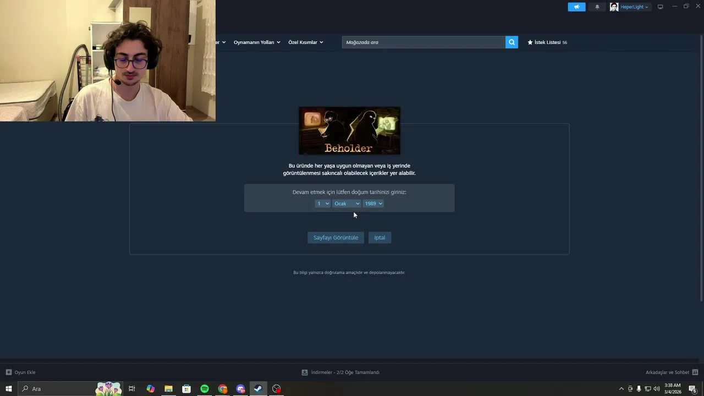Open the birth month dropdown showing Ocak
The height and width of the screenshot is (396, 704).
coord(346,204)
